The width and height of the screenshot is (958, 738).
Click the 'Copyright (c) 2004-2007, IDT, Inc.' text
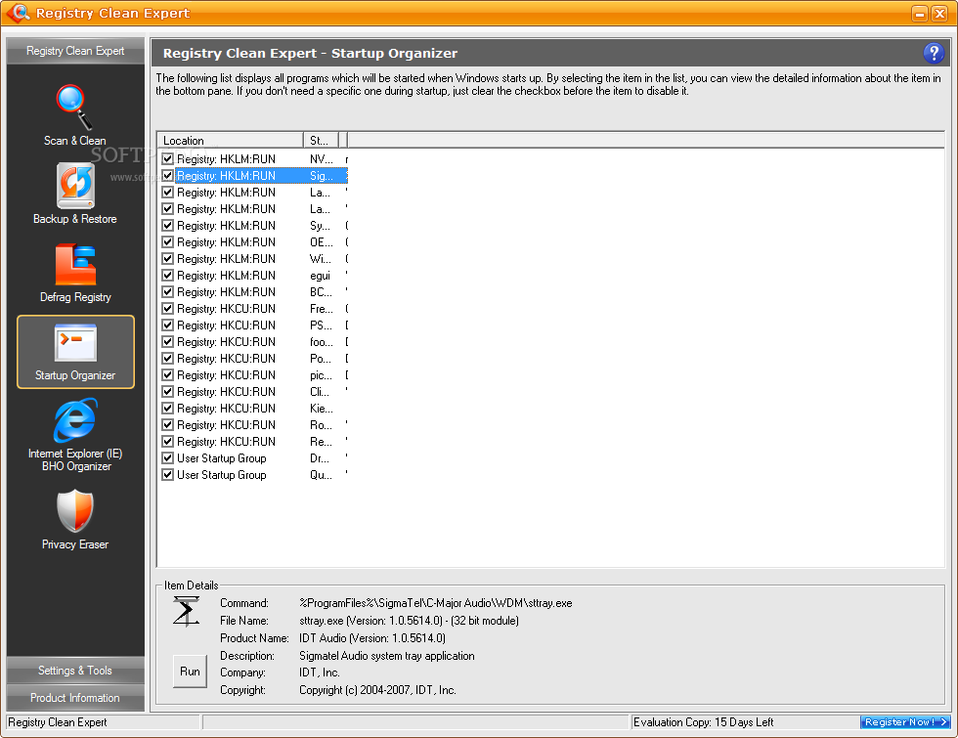pos(377,690)
